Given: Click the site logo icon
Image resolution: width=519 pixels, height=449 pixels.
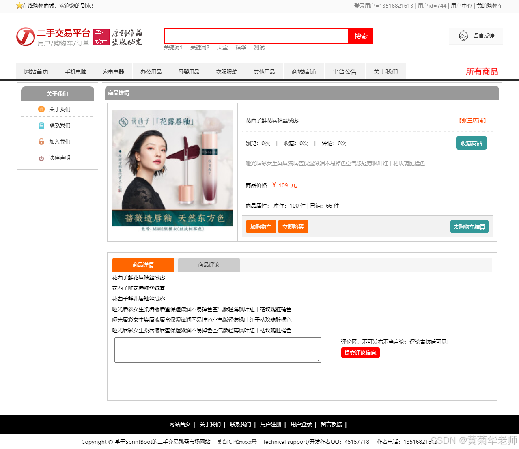Looking at the screenshot, I should tap(25, 37).
